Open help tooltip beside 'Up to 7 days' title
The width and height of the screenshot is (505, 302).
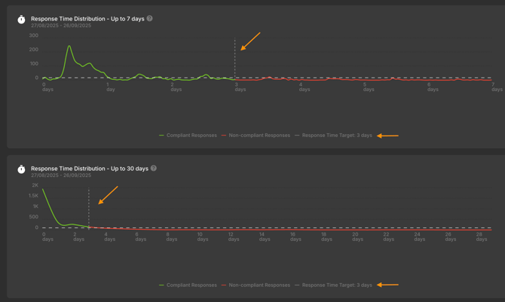click(149, 18)
